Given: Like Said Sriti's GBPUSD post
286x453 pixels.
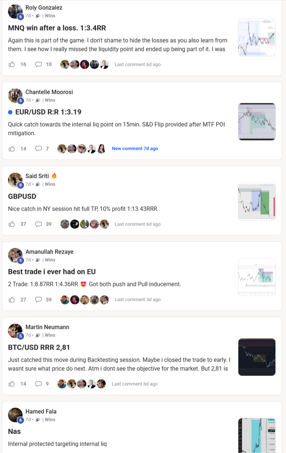Looking at the screenshot, I should 12,224.
